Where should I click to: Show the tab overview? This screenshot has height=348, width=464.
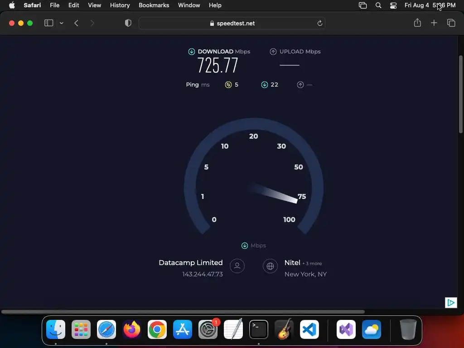pos(451,23)
